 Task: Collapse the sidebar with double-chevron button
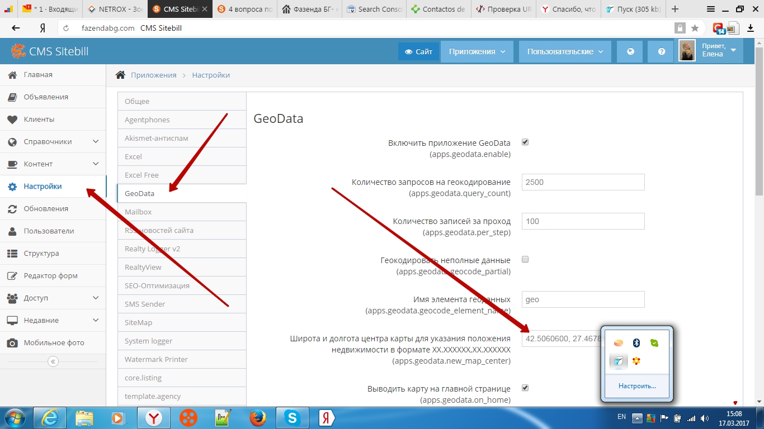[x=53, y=361]
